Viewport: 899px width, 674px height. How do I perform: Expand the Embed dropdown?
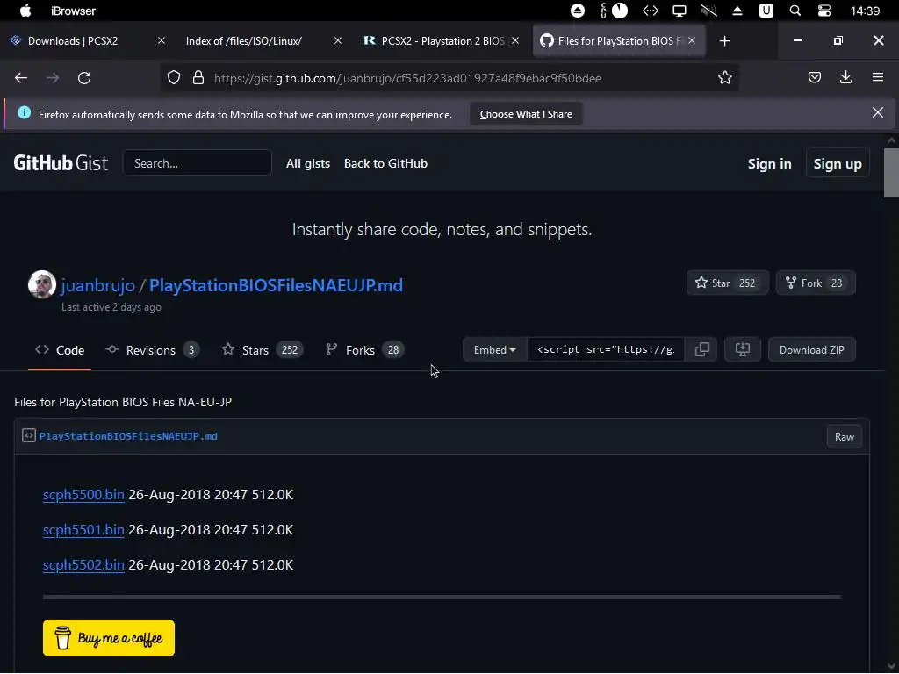495,349
